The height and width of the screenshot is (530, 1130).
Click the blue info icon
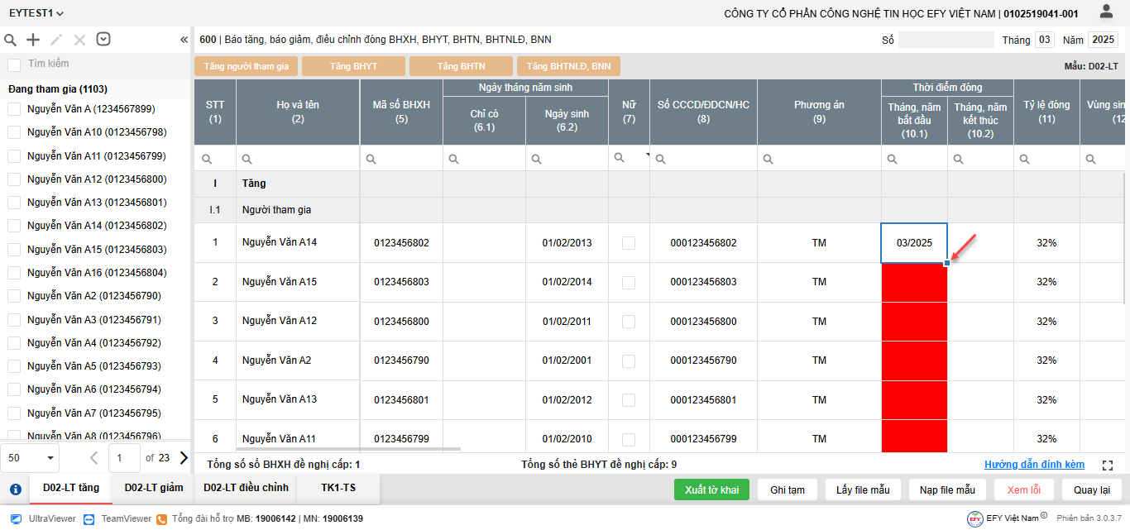15,489
